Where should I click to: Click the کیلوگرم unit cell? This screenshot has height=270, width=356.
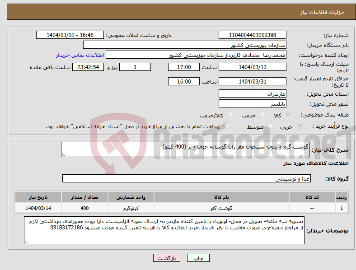[x=131, y=208]
